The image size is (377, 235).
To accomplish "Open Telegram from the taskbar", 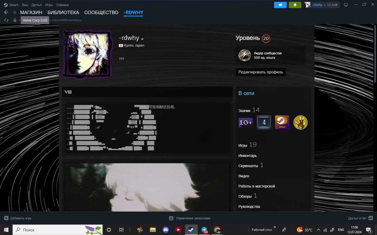I will click(x=204, y=230).
